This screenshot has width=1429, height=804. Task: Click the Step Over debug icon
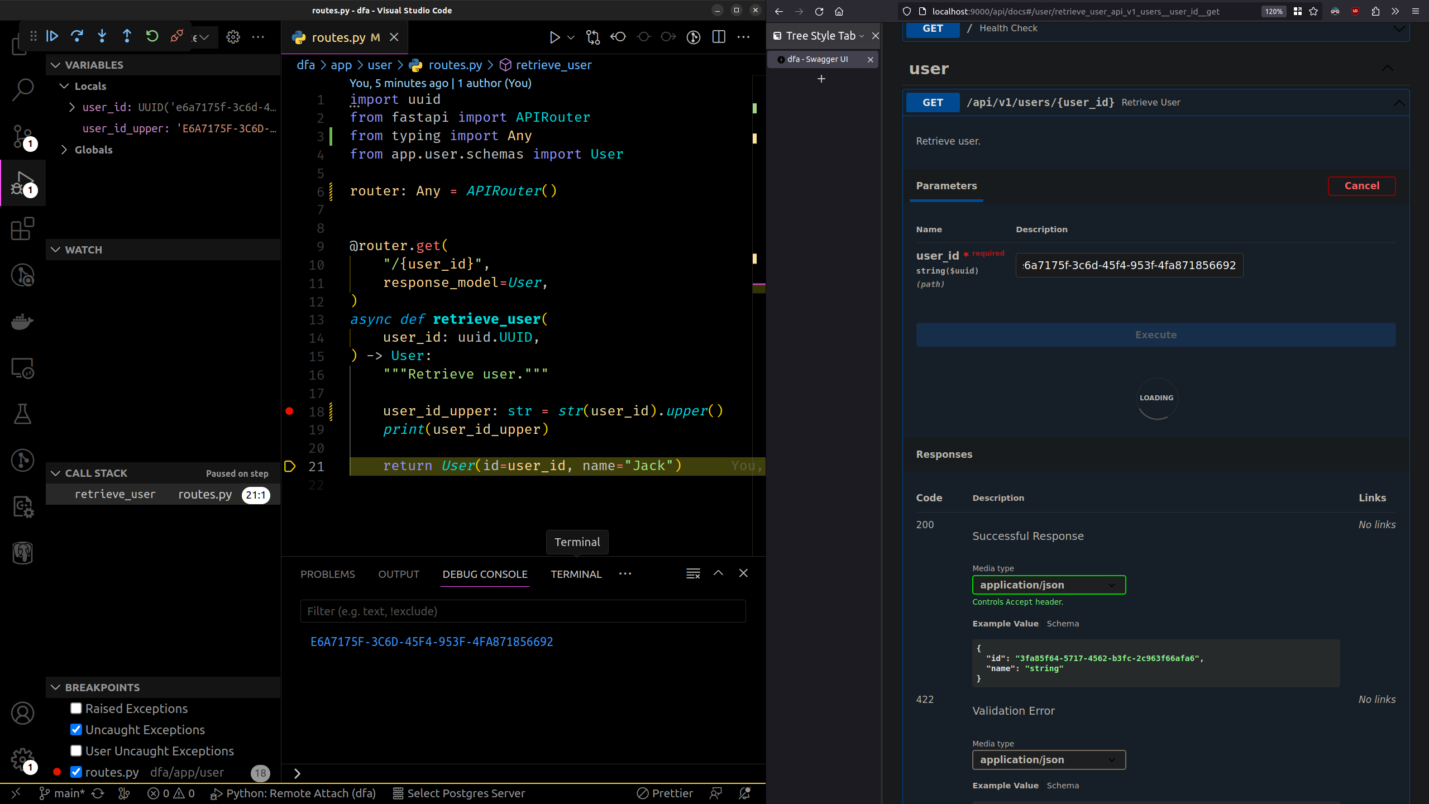78,37
